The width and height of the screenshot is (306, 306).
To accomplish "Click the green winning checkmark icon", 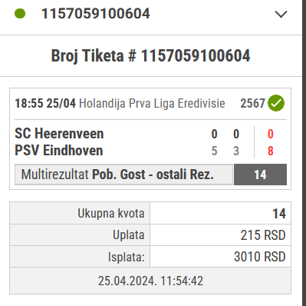I will 276,103.
